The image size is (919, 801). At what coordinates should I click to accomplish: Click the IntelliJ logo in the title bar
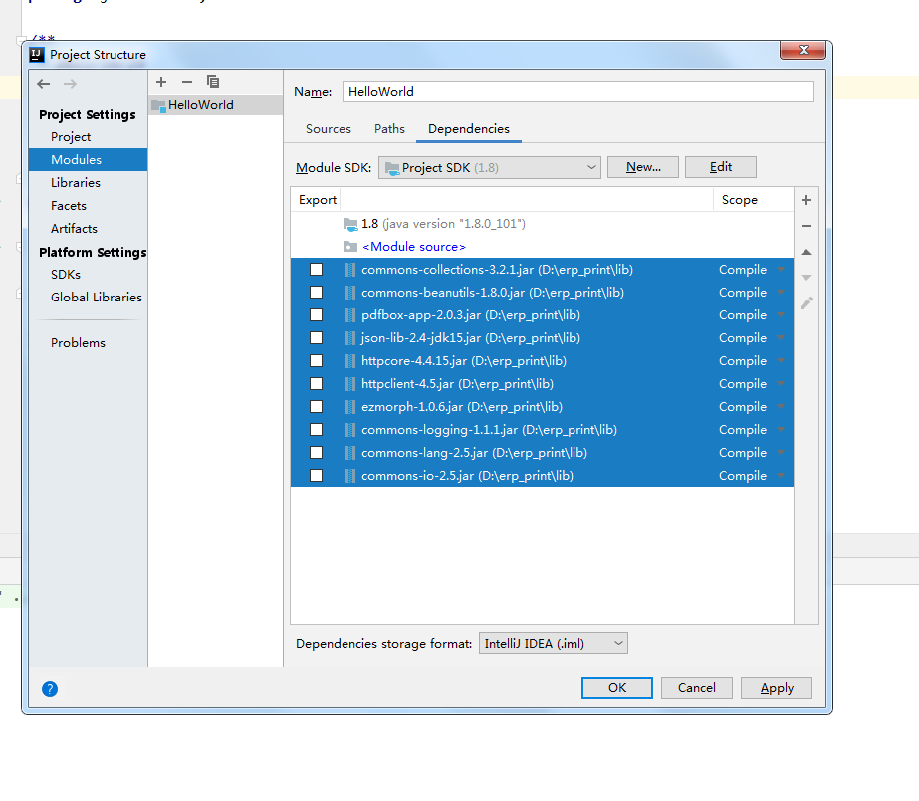tap(37, 55)
